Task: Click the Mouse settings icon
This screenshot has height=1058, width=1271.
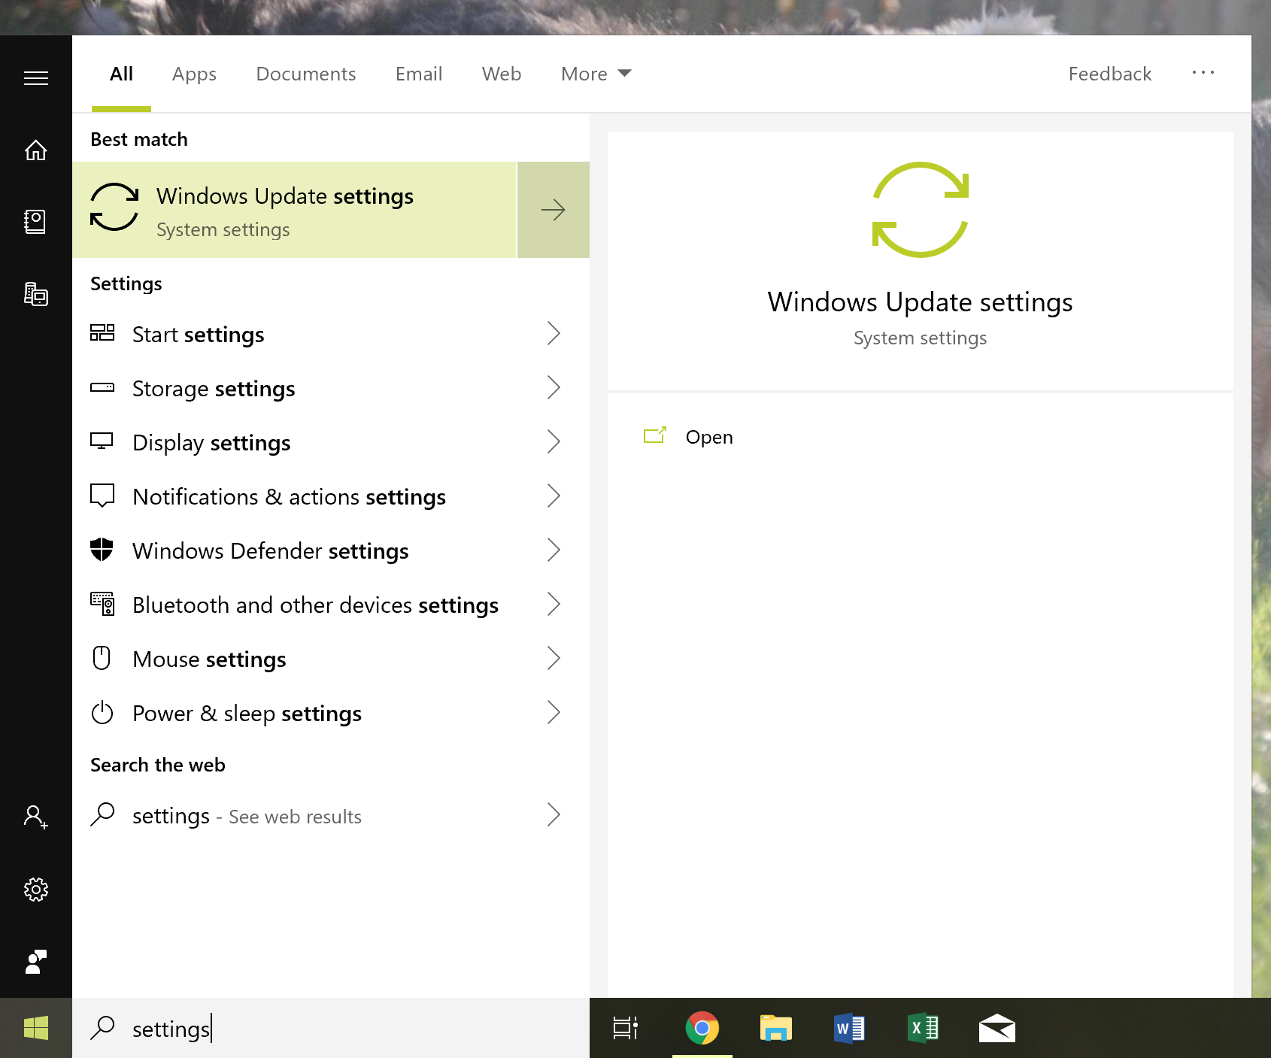Action: click(x=102, y=658)
